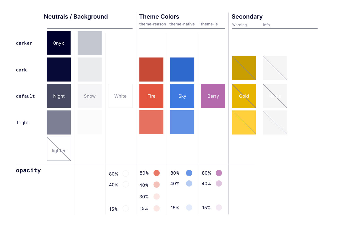Click the theme-reason column label

tap(153, 24)
